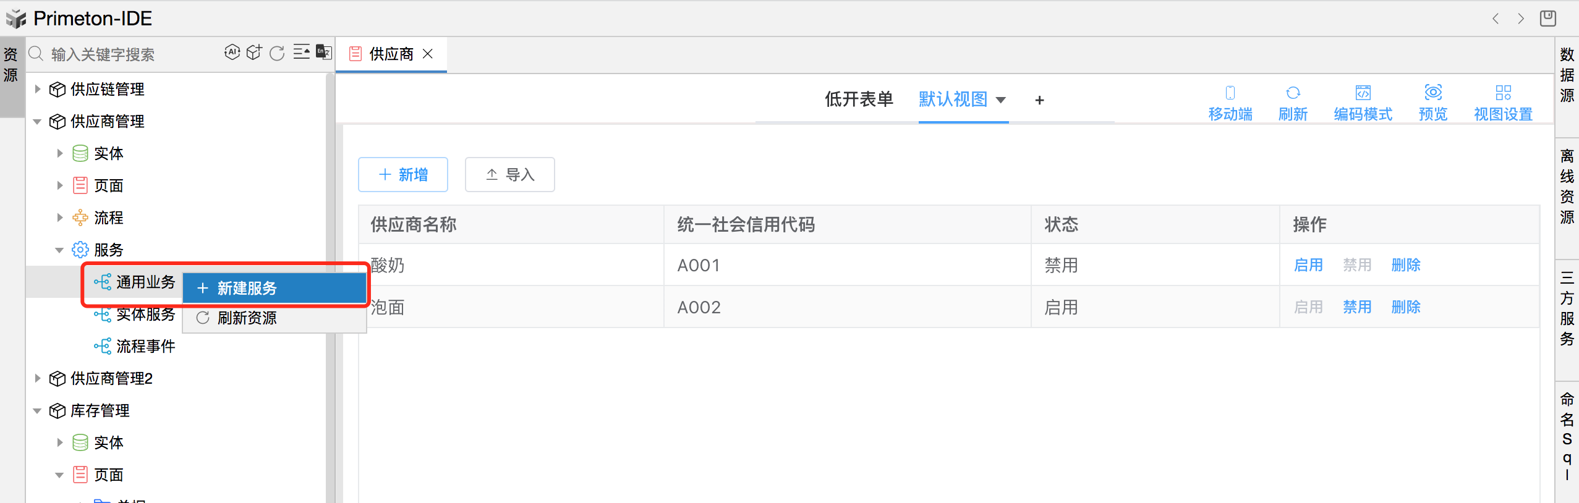Click the 预览 preview eye icon

[x=1432, y=103]
